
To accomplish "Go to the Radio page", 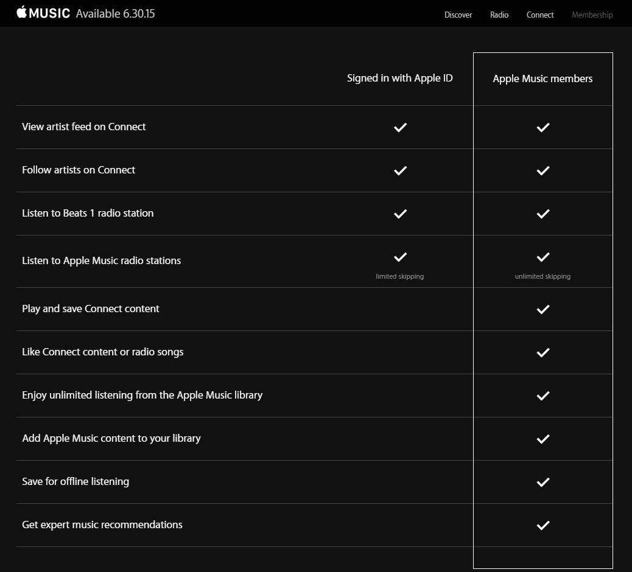I will 499,15.
